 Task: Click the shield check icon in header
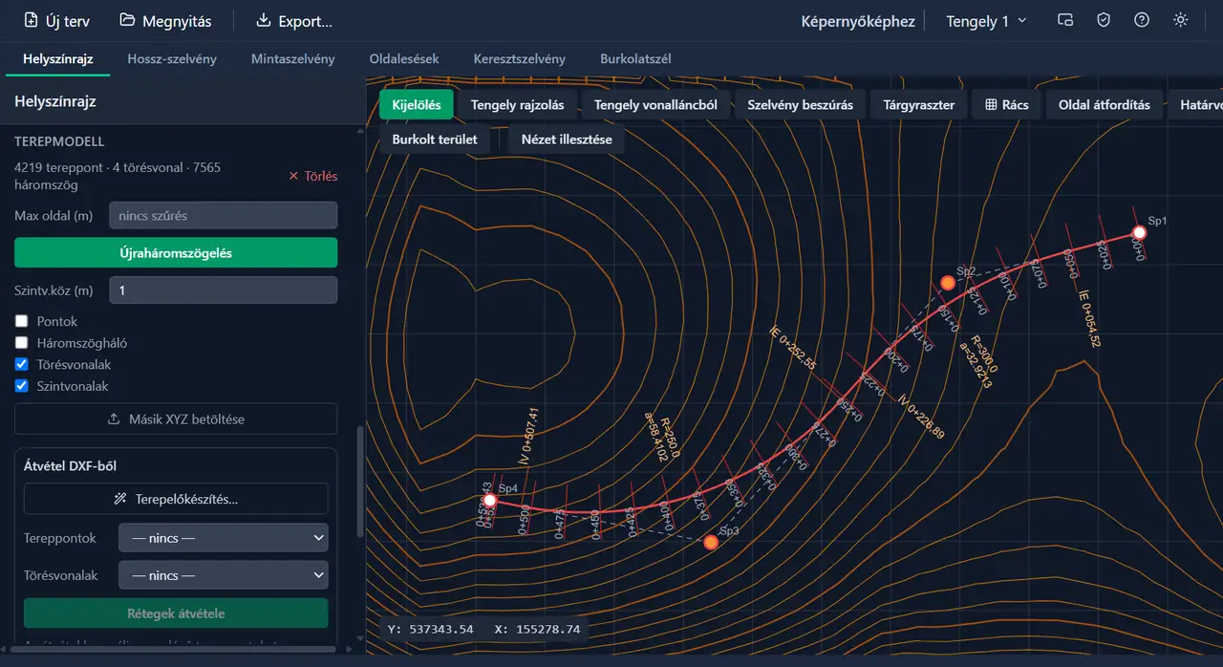click(x=1104, y=20)
